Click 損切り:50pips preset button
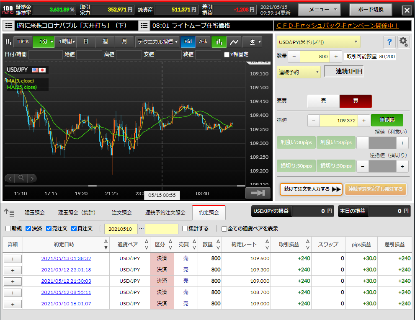Screen dimensions: 415x320 click(x=336, y=166)
